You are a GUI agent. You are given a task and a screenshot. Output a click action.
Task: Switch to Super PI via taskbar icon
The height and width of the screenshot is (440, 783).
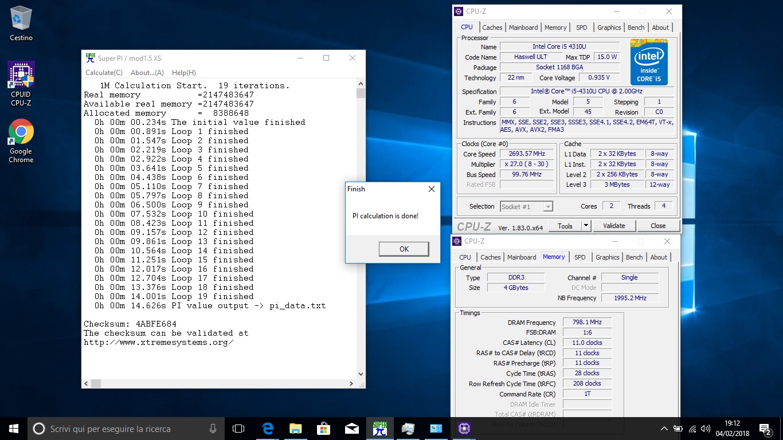point(379,429)
